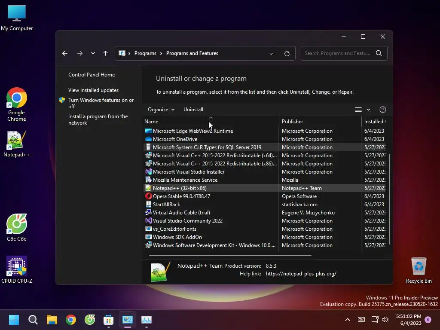Launch Chrome from the taskbar
This screenshot has height=330, width=440.
click(x=71, y=320)
